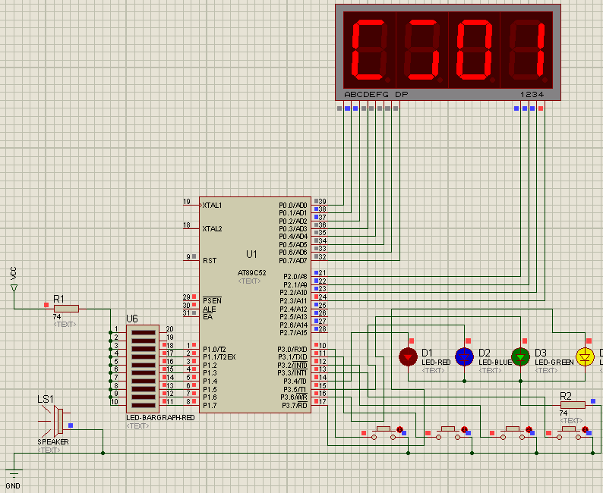
Task: Click the LED-RED label beside D1
Action: click(x=436, y=362)
